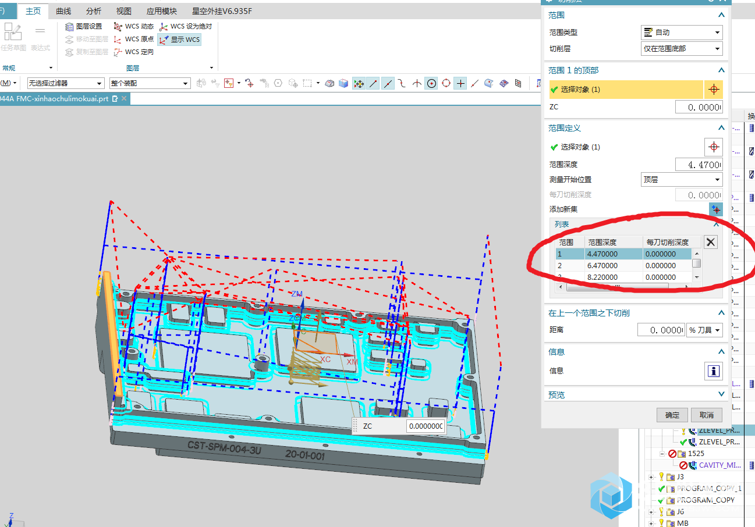Click the floating ZC input box in viewport
This screenshot has width=755, height=527.
426,426
